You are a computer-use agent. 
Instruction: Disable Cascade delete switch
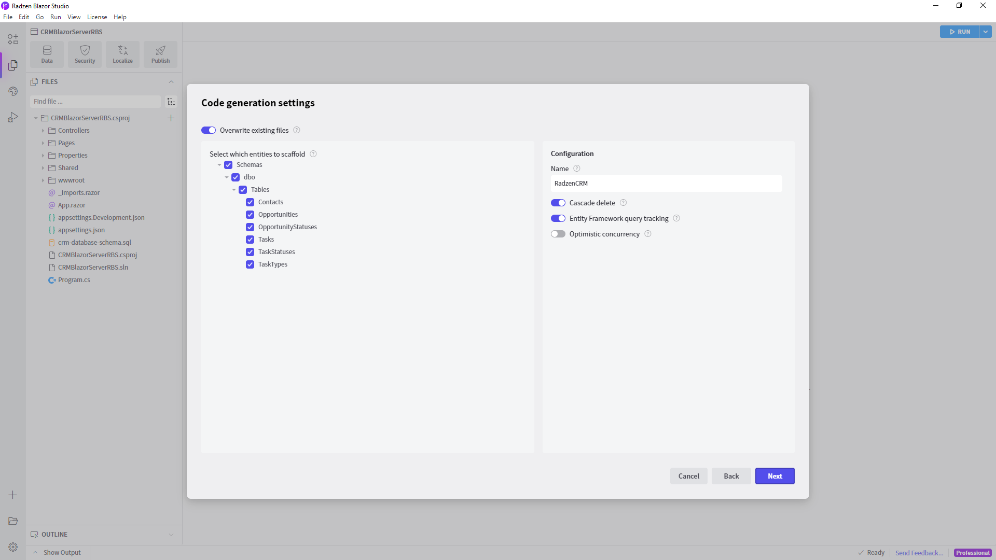tap(558, 203)
